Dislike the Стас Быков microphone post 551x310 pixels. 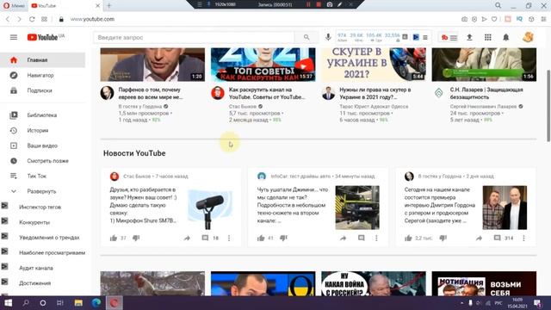coord(136,238)
